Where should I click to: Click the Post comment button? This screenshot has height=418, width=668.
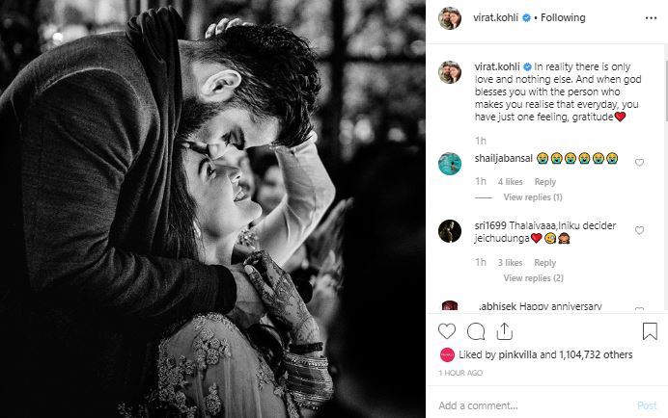[x=647, y=405]
